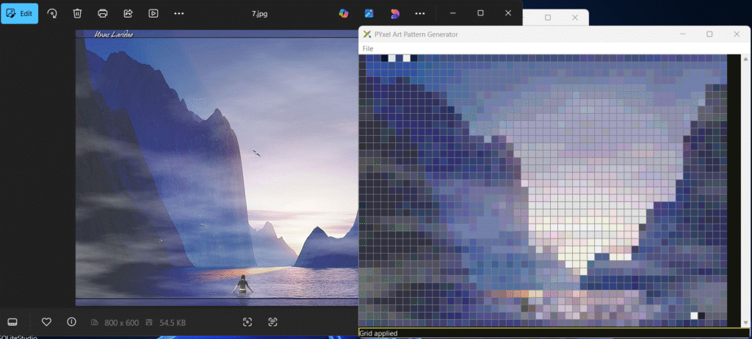Open File menu in PYxel Art Generator
The width and height of the screenshot is (752, 339).
coord(367,48)
